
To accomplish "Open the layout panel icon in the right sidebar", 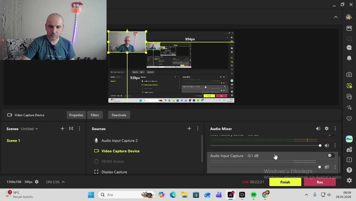I will (349, 28).
